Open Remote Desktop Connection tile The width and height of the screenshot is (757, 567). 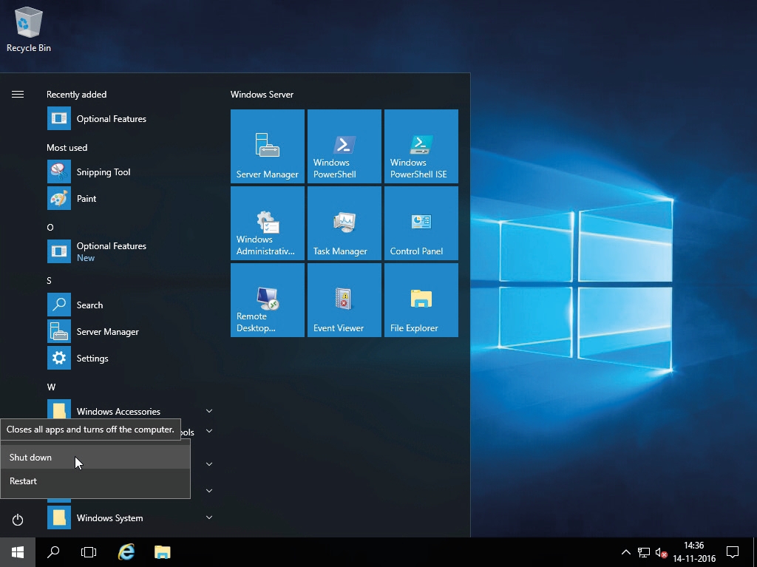tap(267, 300)
